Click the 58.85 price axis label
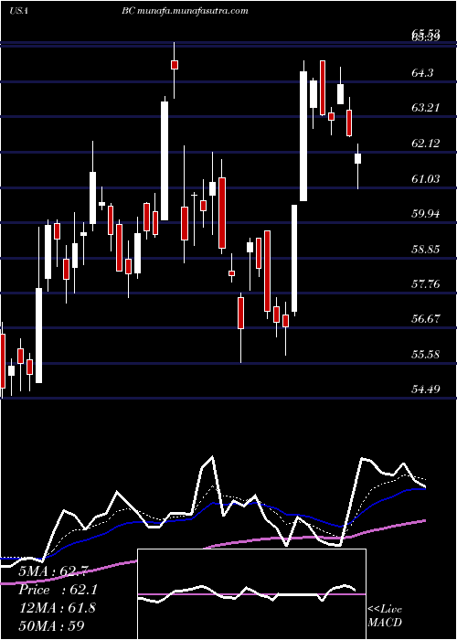Screen dimensions: 457x640 tap(426, 249)
